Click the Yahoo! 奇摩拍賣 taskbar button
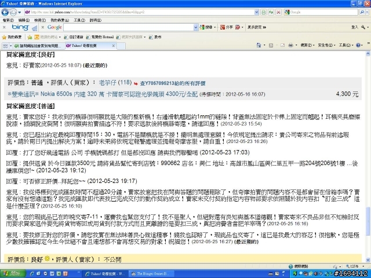 coord(106,274)
